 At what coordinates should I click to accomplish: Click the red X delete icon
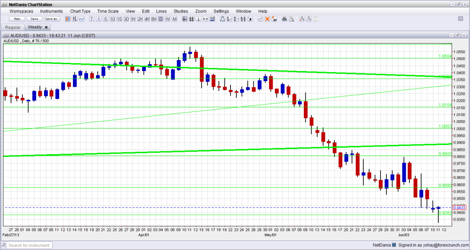pos(267,19)
